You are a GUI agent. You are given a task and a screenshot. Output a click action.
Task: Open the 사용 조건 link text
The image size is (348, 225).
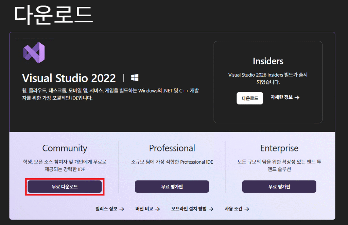click(x=233, y=209)
